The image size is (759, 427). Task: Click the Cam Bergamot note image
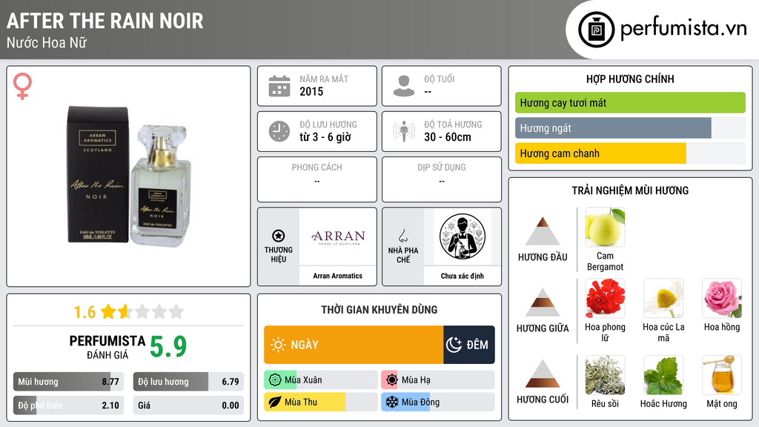point(605,227)
